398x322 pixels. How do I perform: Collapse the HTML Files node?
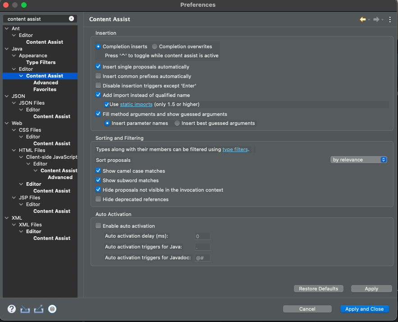14,150
